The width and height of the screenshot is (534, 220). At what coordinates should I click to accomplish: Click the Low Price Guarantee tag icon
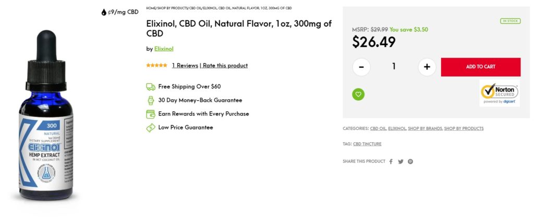[x=151, y=128]
